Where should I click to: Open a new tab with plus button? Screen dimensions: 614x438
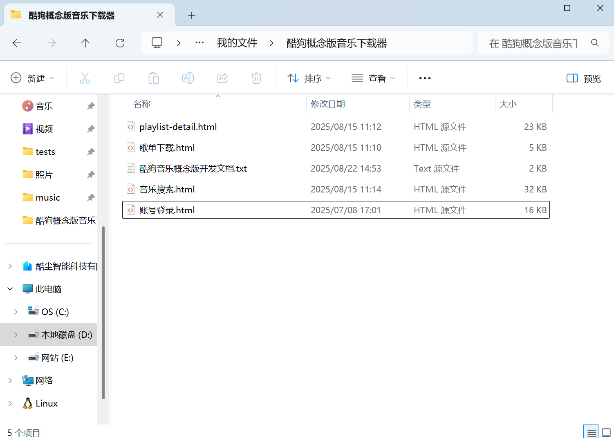(x=192, y=16)
